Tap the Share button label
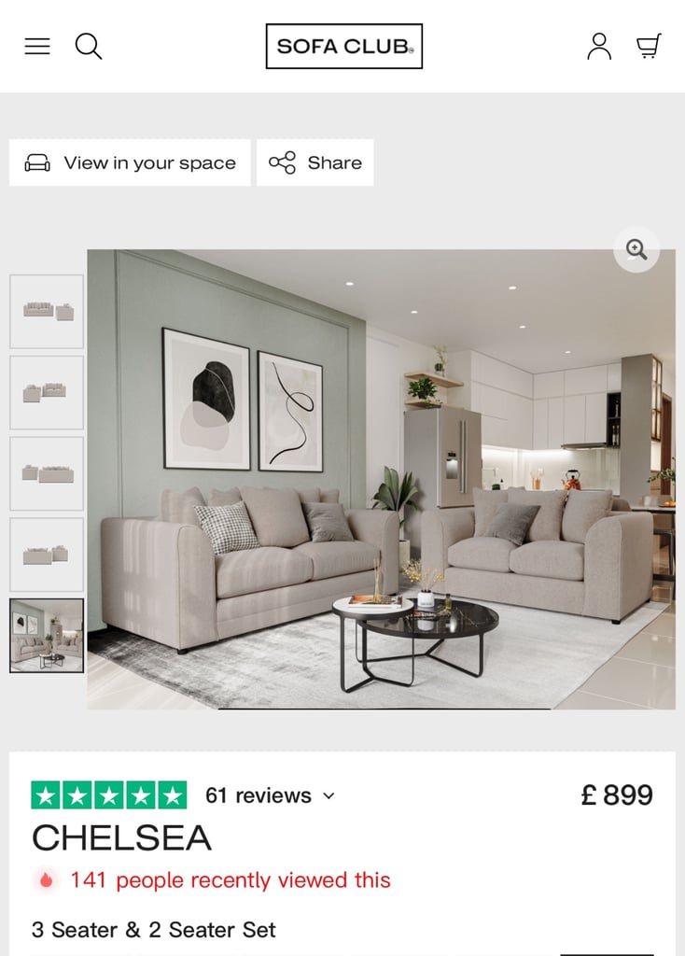The image size is (685, 956). [x=335, y=162]
